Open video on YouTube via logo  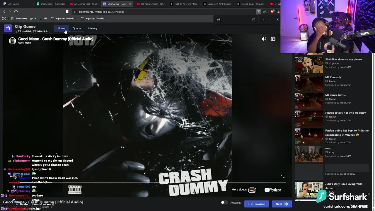click(272, 190)
